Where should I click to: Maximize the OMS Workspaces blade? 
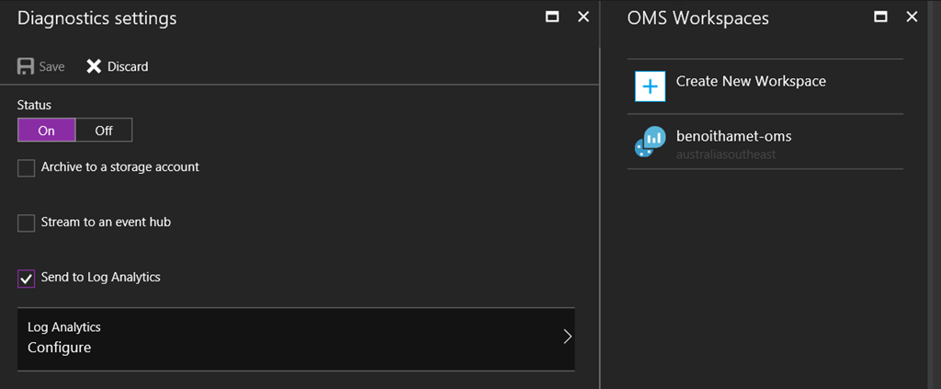point(880,17)
